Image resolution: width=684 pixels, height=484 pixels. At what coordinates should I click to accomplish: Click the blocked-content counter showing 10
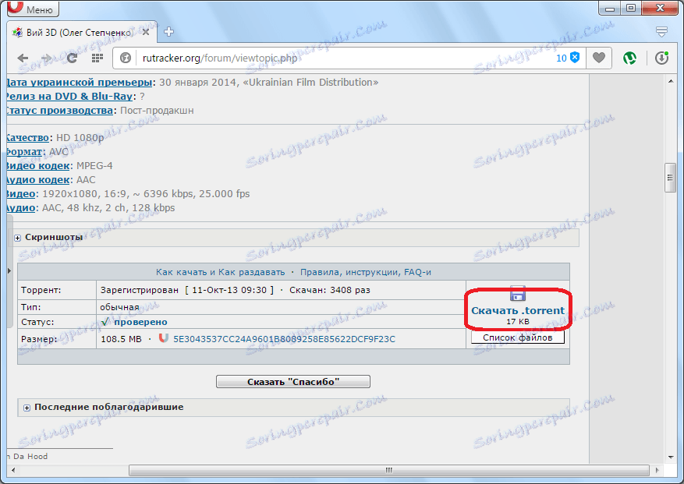(565, 58)
